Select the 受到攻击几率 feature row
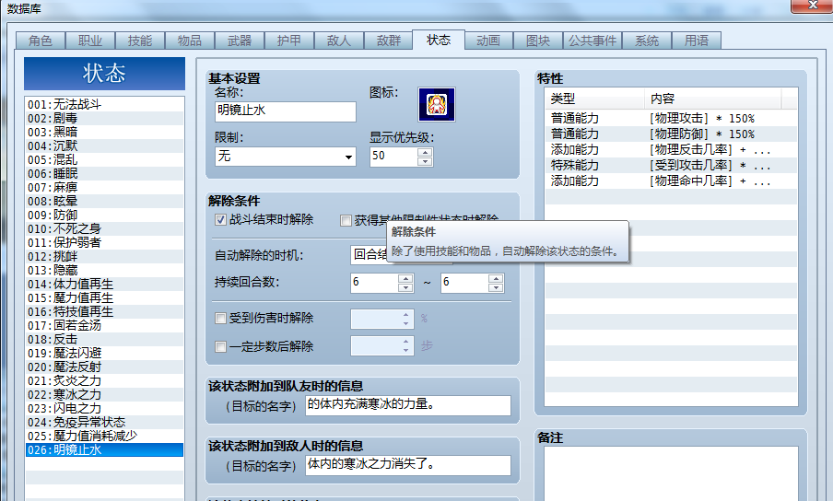The height and width of the screenshot is (501, 833). pos(671,166)
